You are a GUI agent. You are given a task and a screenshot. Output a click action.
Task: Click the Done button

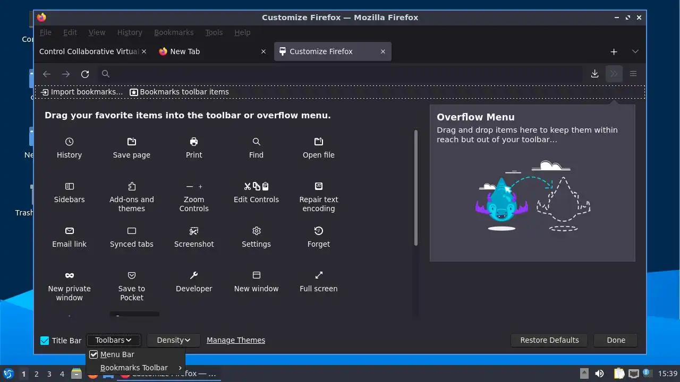(x=616, y=340)
